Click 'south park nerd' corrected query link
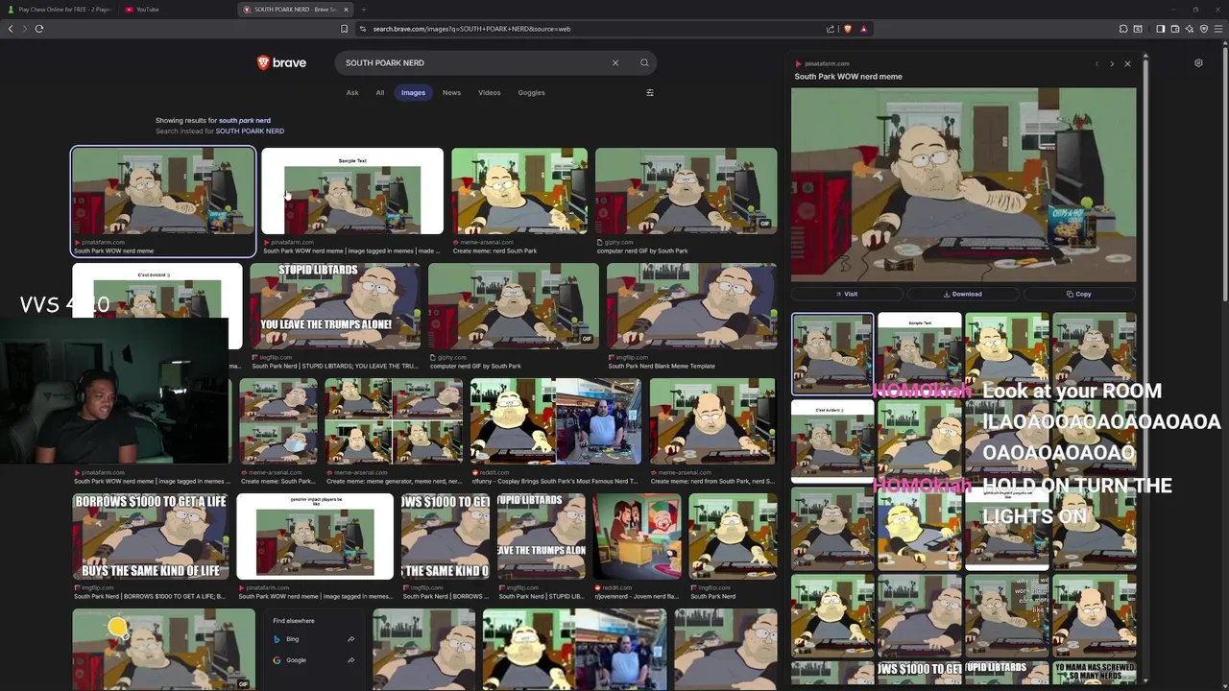The height and width of the screenshot is (691, 1229). pyautogui.click(x=245, y=121)
